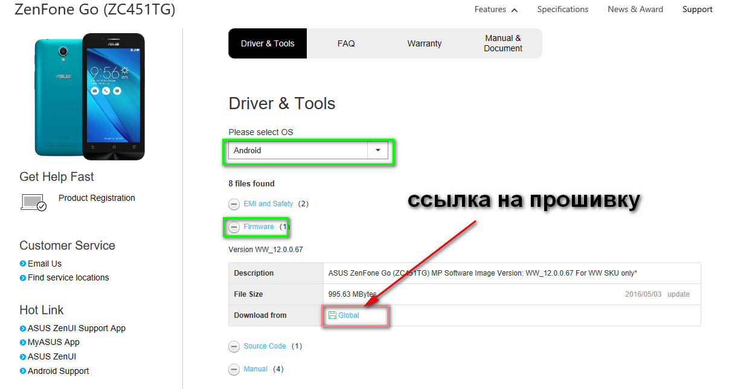Select the Manual & Document tab
This screenshot has height=389, width=738.
tap(502, 43)
